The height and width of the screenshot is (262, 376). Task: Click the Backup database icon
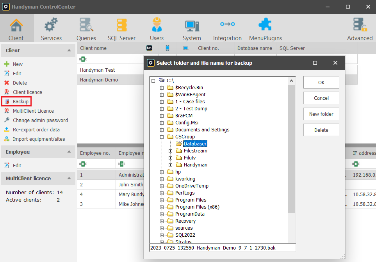[x=7, y=101]
